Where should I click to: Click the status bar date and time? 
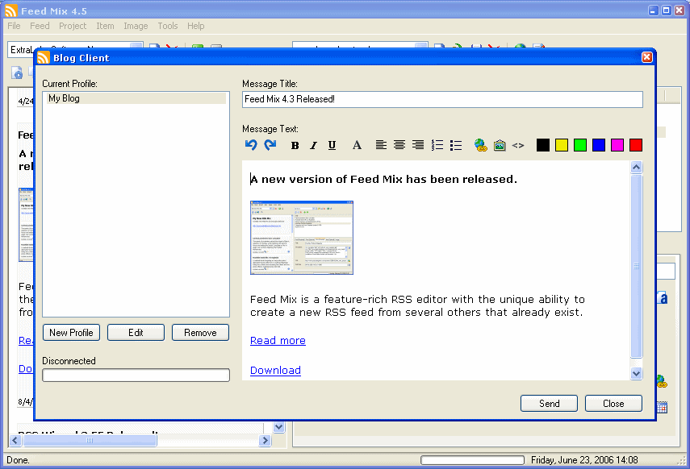584,460
